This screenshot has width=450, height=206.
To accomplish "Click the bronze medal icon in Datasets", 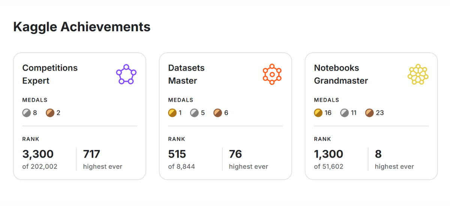I will 217,113.
